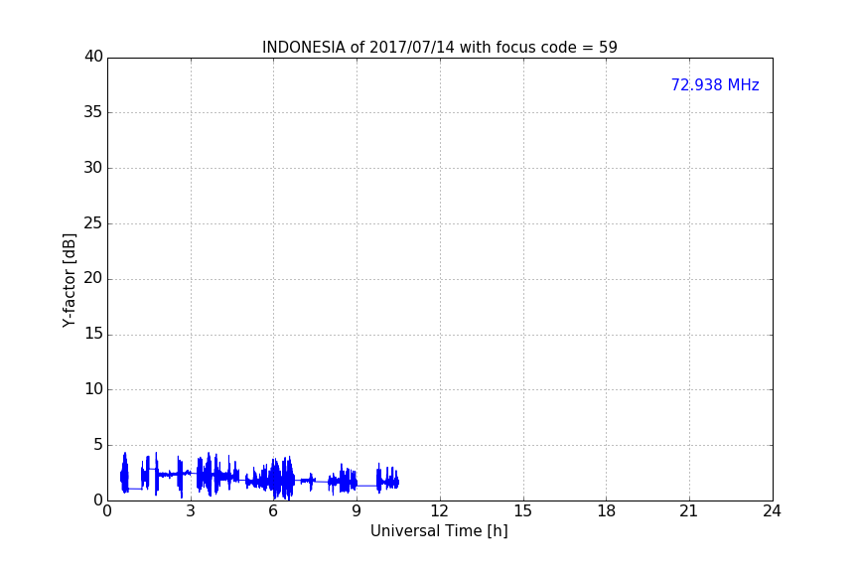Click the y-axis tick label '10'
The image size is (858, 572).
(x=93, y=389)
